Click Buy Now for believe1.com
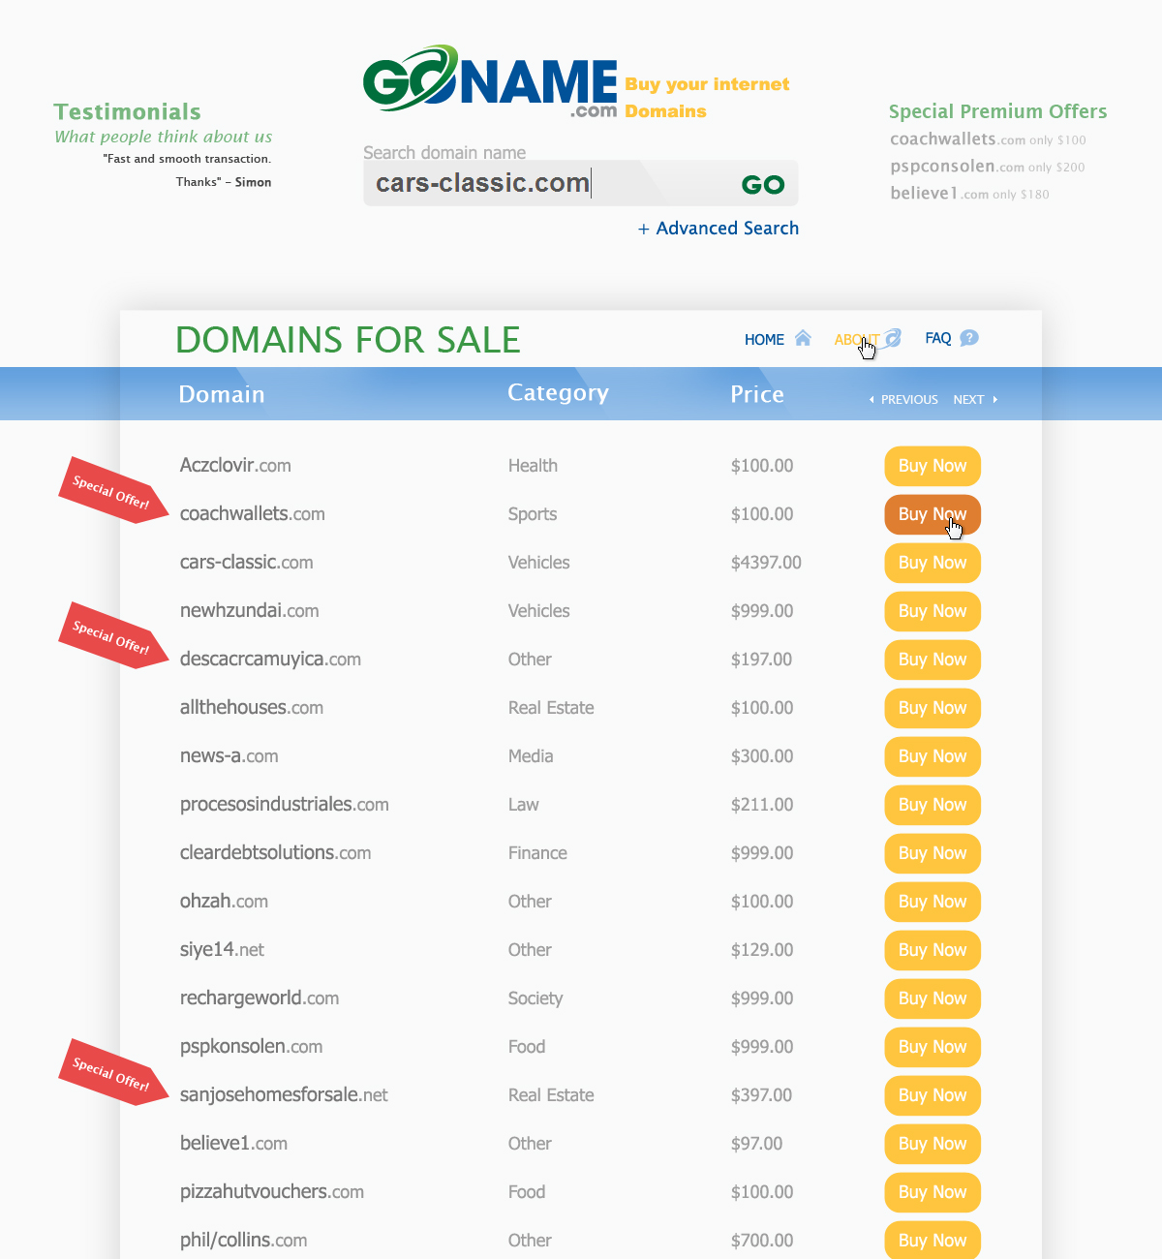 pyautogui.click(x=933, y=1144)
